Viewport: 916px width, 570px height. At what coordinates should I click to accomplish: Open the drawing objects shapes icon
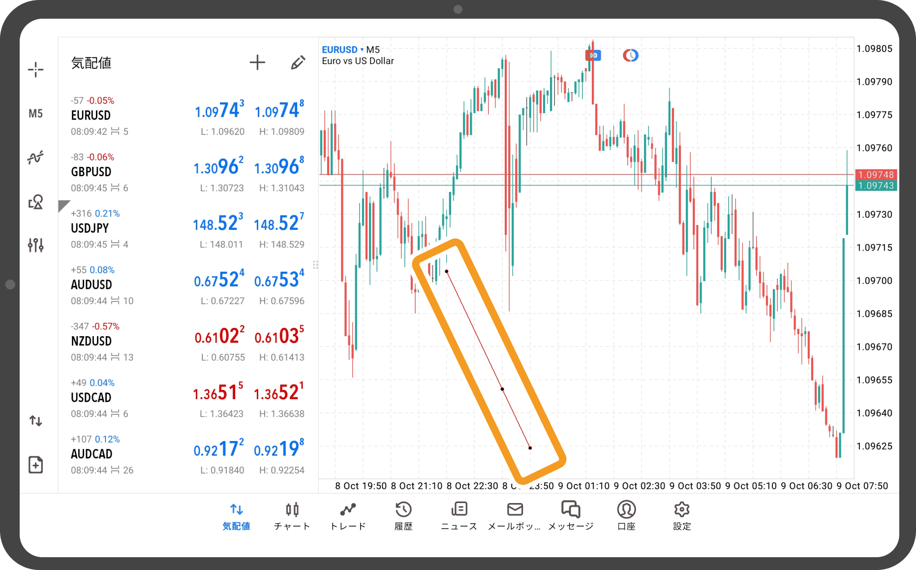pos(35,202)
